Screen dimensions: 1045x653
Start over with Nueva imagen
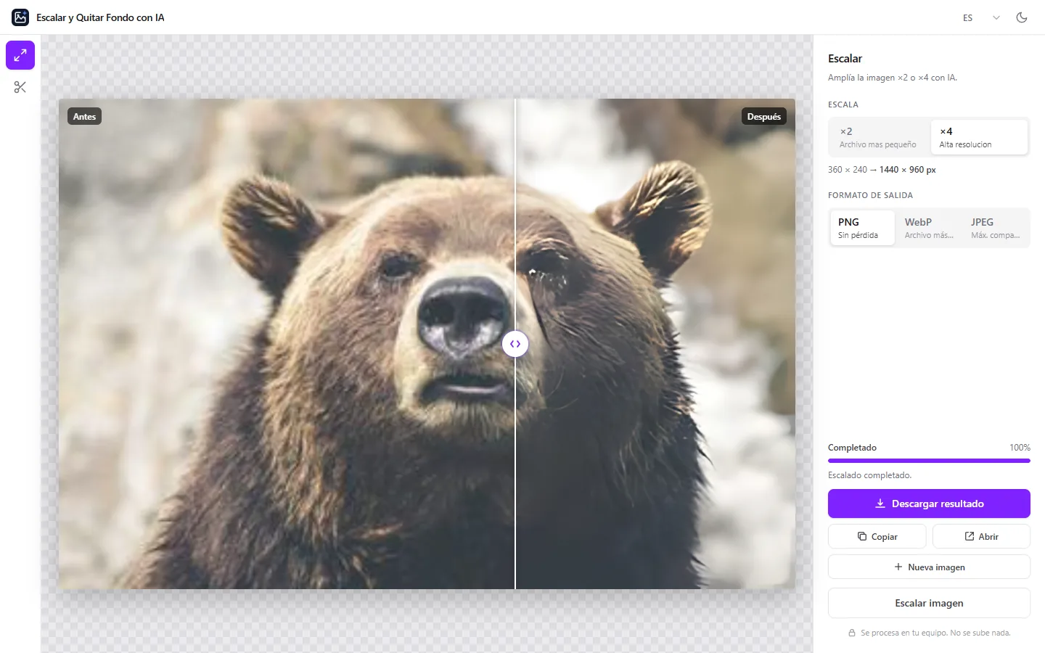pyautogui.click(x=929, y=567)
